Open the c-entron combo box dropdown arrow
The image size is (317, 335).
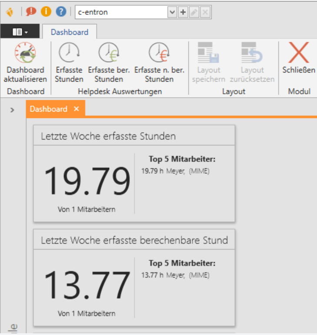click(172, 12)
